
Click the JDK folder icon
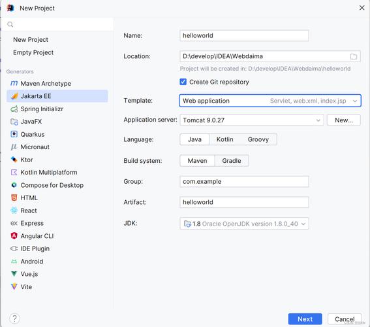click(x=187, y=224)
